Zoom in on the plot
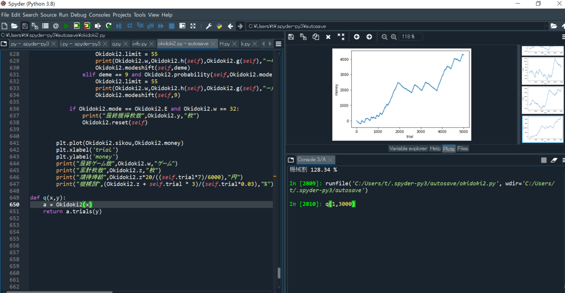The image size is (565, 293). coord(394,37)
